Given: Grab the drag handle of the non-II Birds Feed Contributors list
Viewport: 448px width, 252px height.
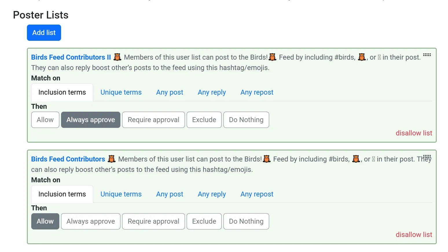Looking at the screenshot, I should pyautogui.click(x=427, y=157).
